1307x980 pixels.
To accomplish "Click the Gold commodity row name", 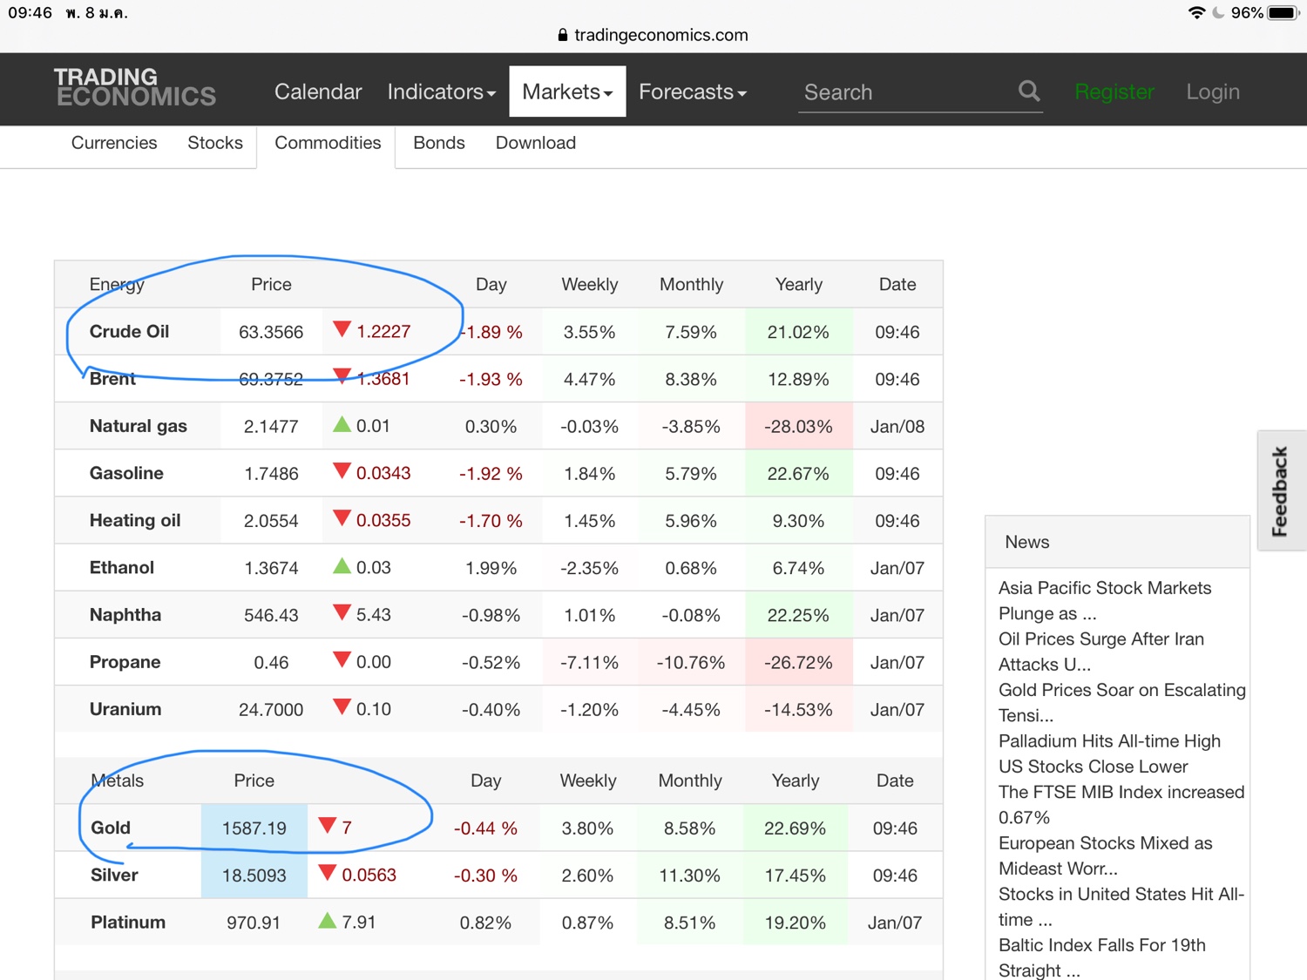I will pos(111,828).
